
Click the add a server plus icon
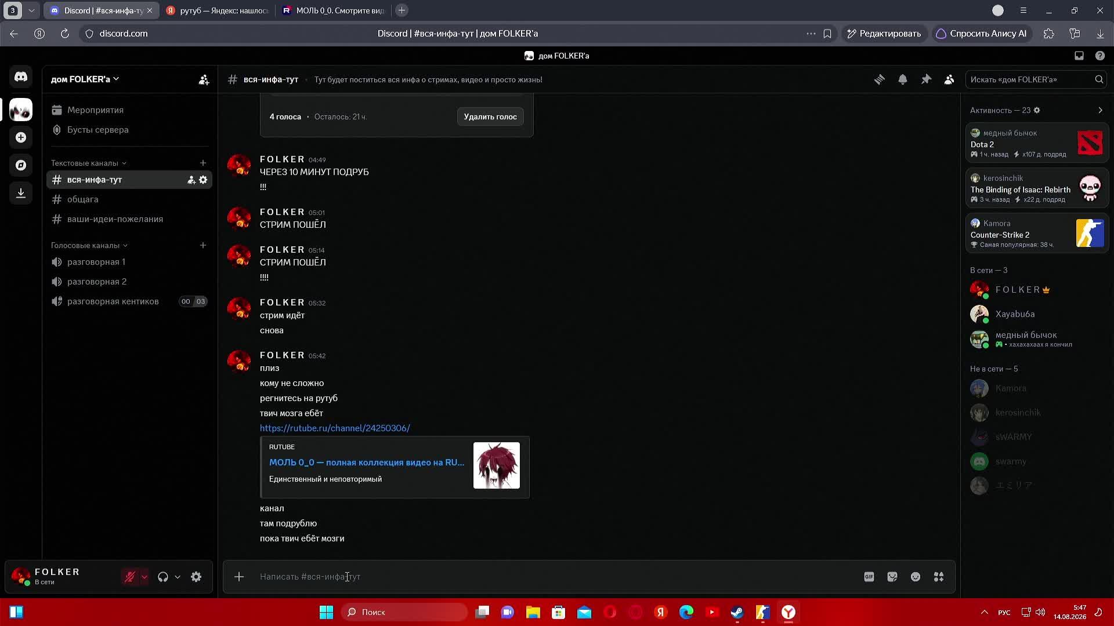(x=21, y=137)
